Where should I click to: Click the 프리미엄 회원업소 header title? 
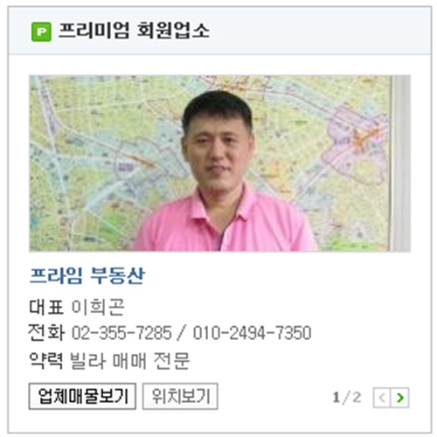[134, 31]
